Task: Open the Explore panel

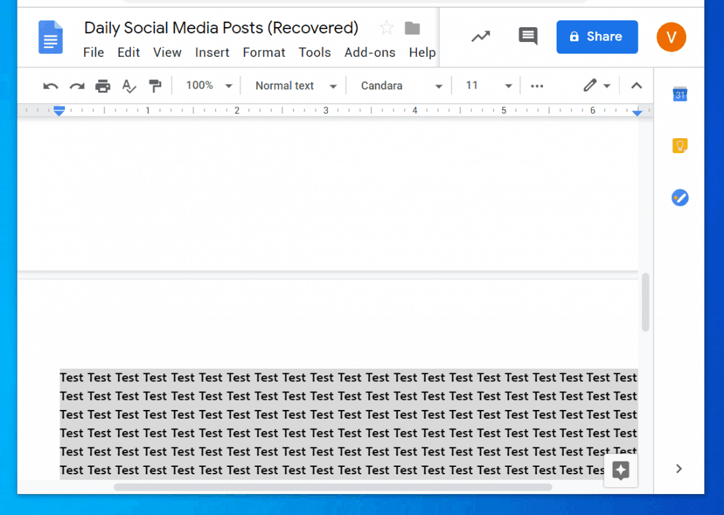Action: tap(620, 470)
